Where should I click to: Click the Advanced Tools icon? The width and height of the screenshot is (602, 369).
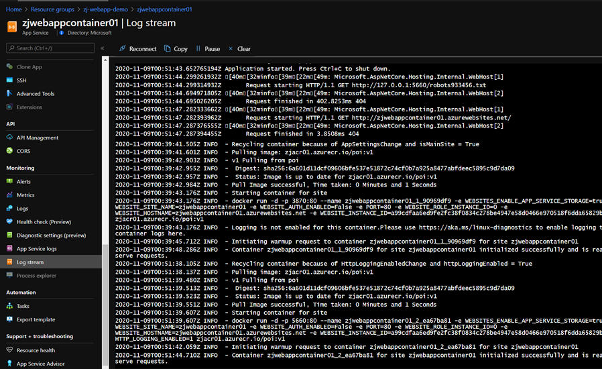(x=9, y=93)
